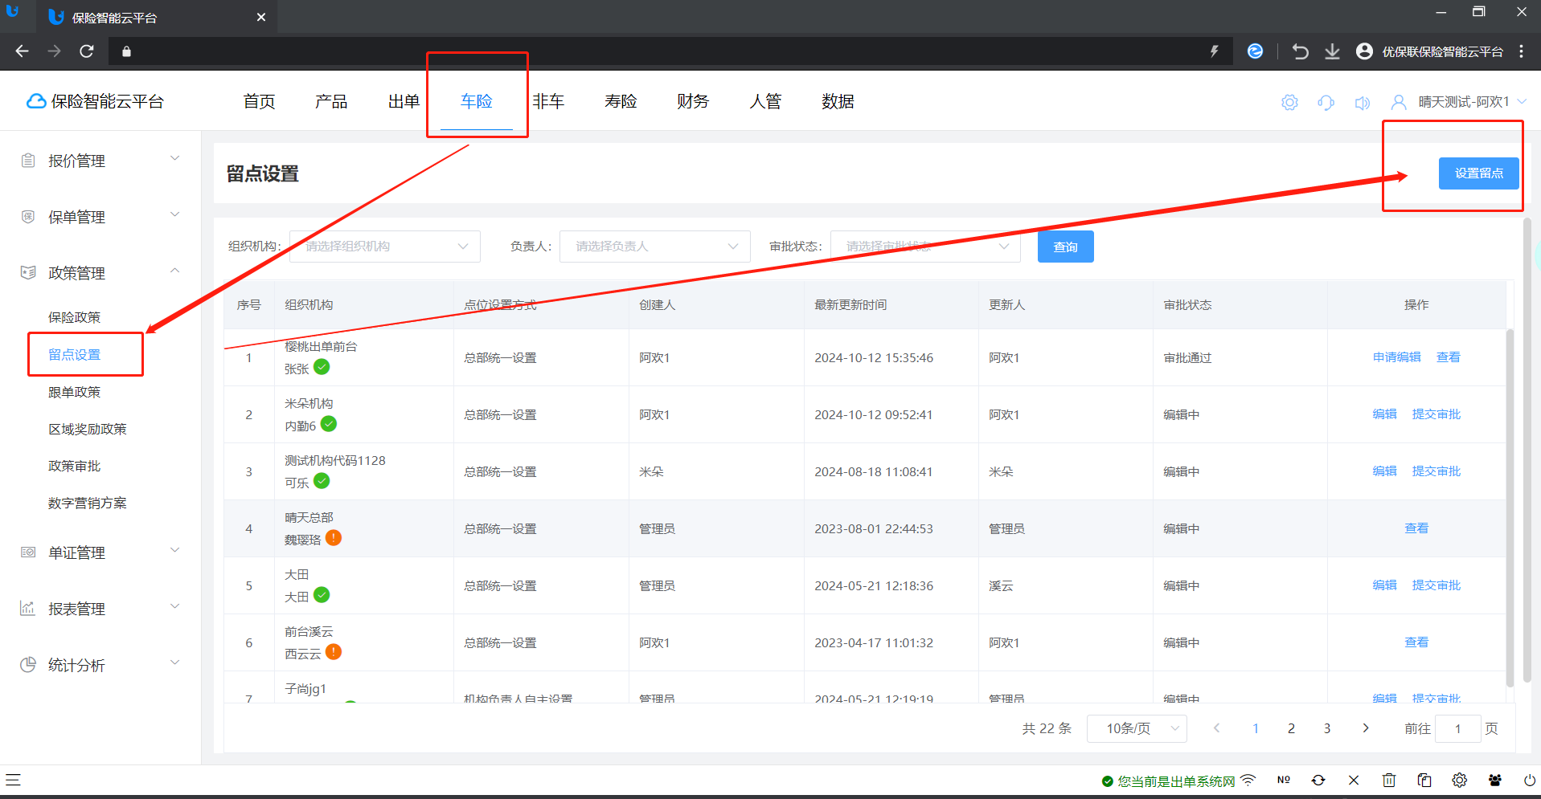Open the user account dropdown 晴天测试-阿欢1

[1471, 102]
